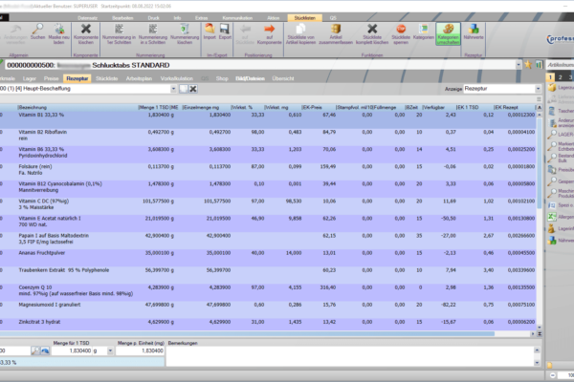574x382 pixels.
Task: Click the auf Komponente orange arrow
Action: 270,29
